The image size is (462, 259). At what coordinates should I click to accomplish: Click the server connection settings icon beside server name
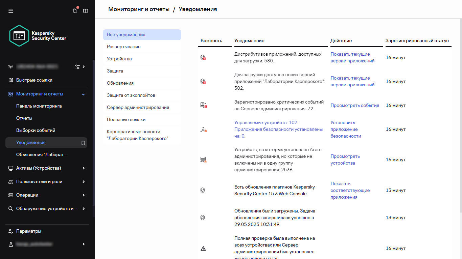pyautogui.click(x=77, y=66)
